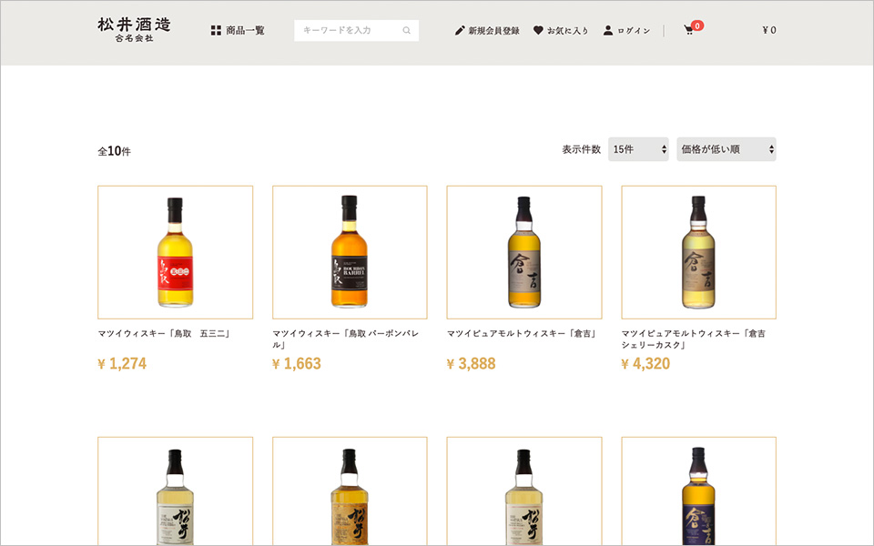Click the pencil icon for 新規会員登録
Viewport: 874px width, 546px height.
pos(459,31)
